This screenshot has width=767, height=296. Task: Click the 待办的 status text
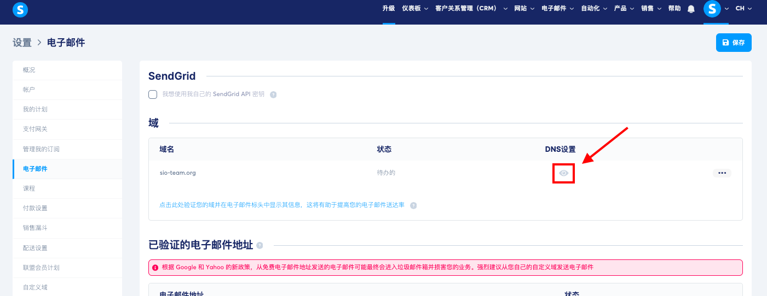coord(386,173)
